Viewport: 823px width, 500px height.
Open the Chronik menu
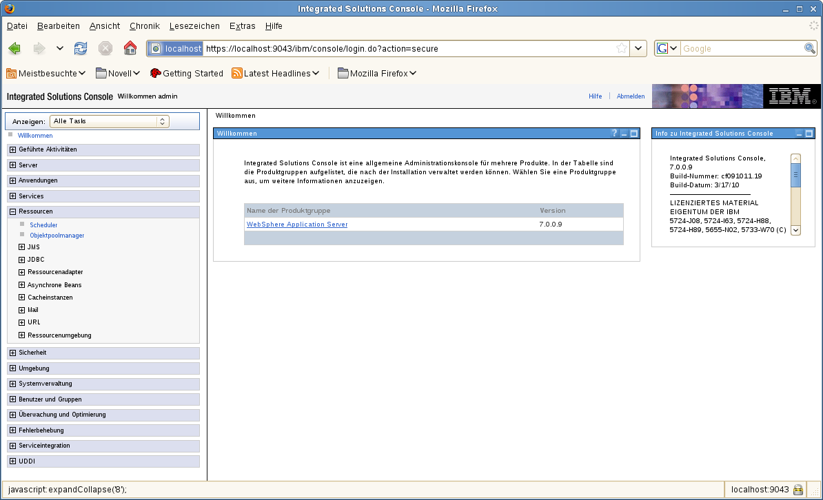[144, 25]
